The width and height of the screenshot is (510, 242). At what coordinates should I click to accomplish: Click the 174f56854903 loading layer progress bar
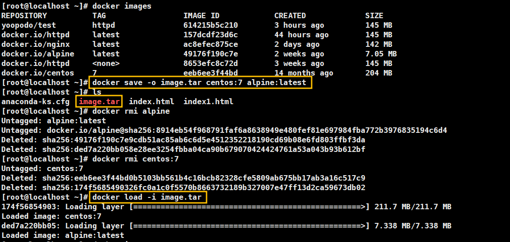[249, 207]
